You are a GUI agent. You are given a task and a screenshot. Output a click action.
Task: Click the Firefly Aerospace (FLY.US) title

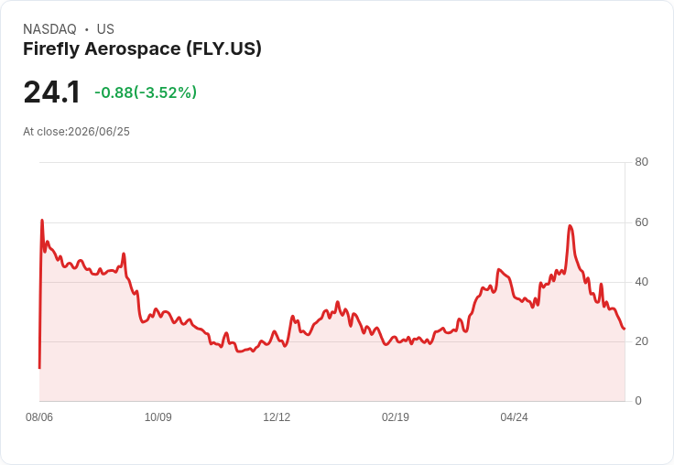(x=142, y=49)
